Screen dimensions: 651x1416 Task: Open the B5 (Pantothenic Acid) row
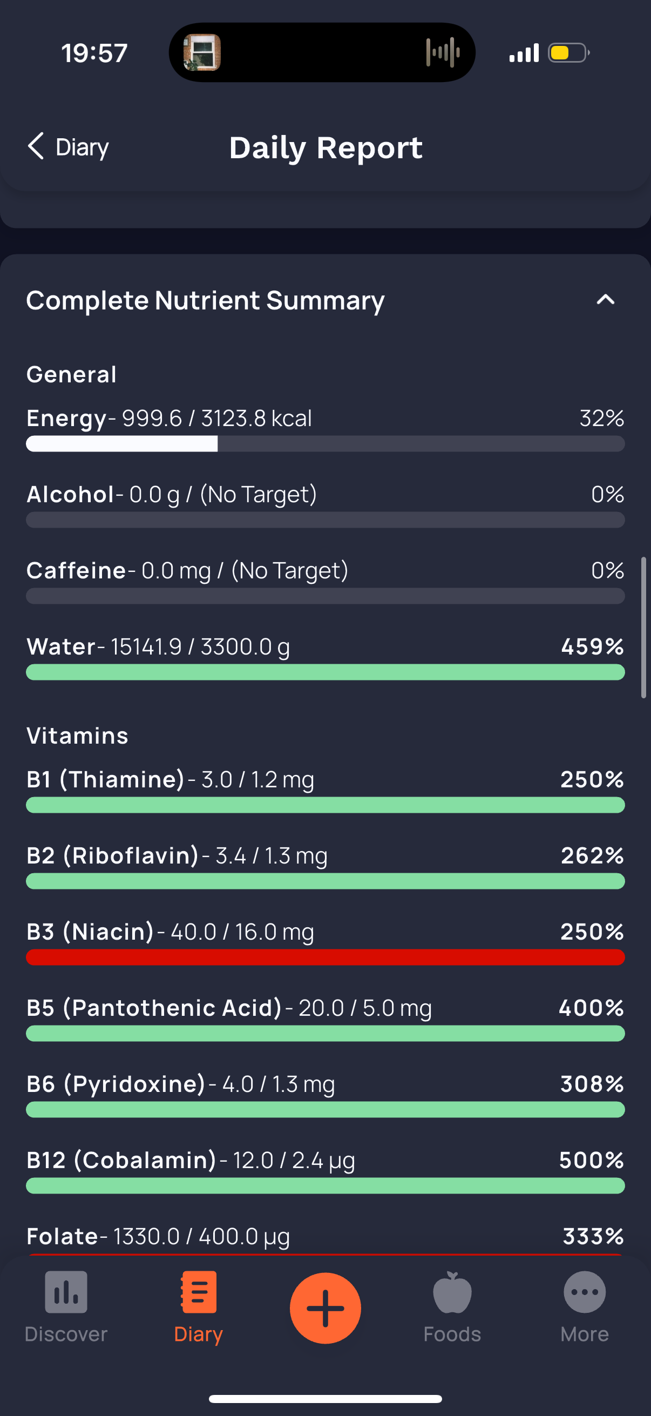[x=325, y=1019]
